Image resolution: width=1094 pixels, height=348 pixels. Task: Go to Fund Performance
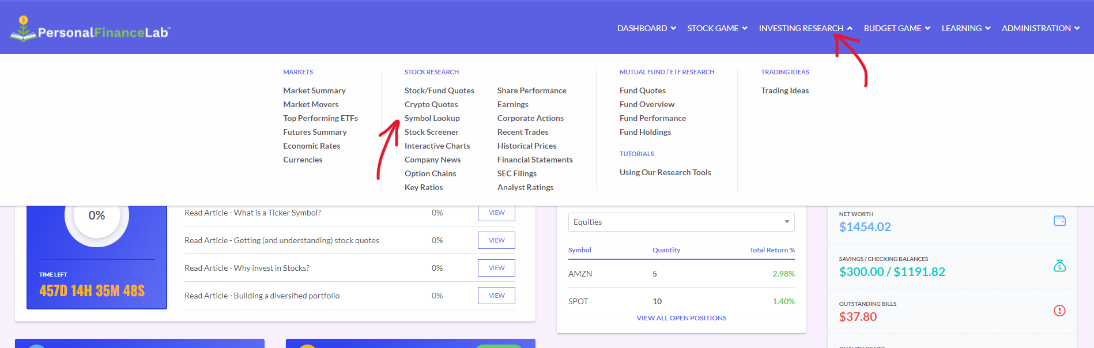(x=652, y=118)
